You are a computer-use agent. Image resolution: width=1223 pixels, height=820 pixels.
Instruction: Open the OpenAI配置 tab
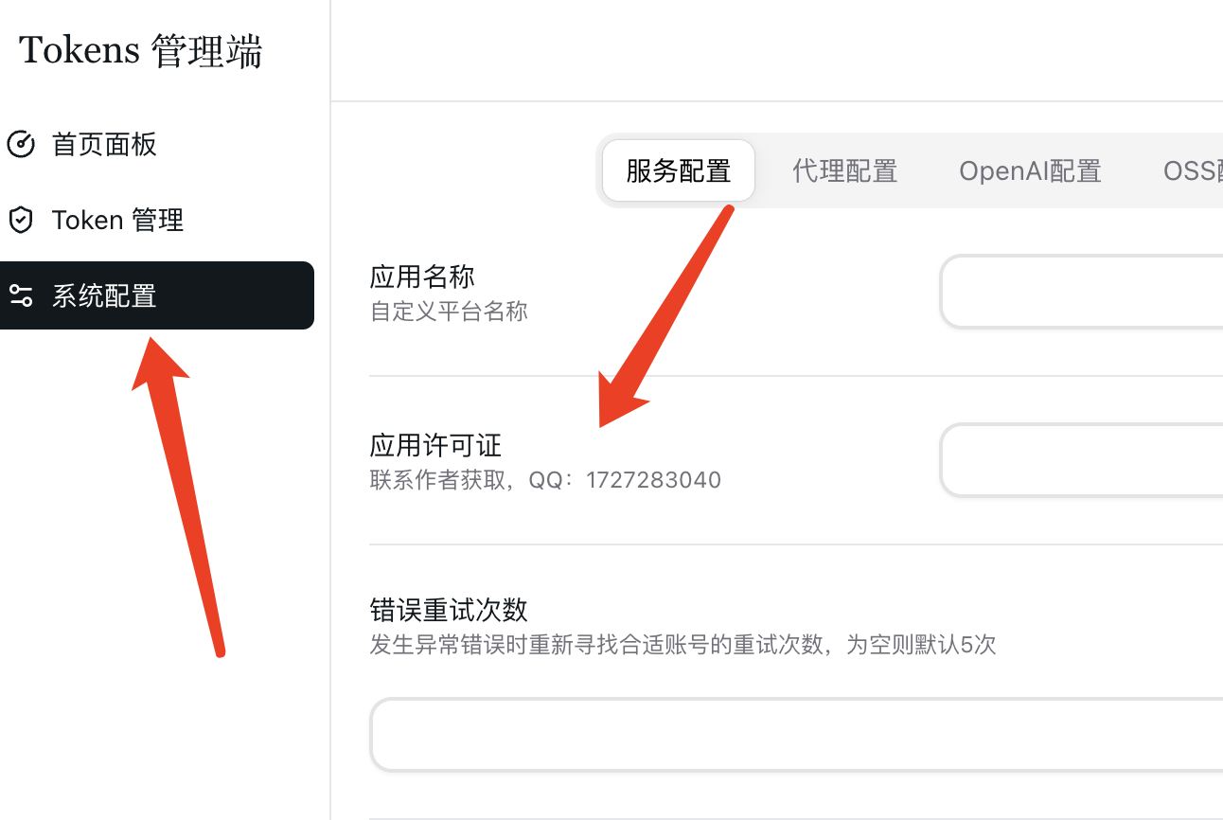(1030, 171)
